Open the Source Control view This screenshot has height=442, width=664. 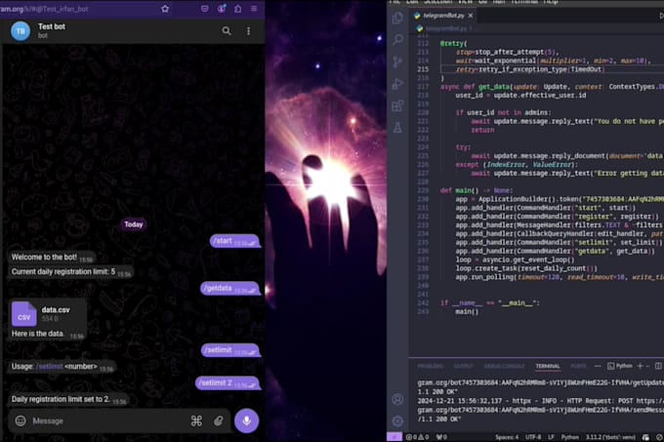397,61
